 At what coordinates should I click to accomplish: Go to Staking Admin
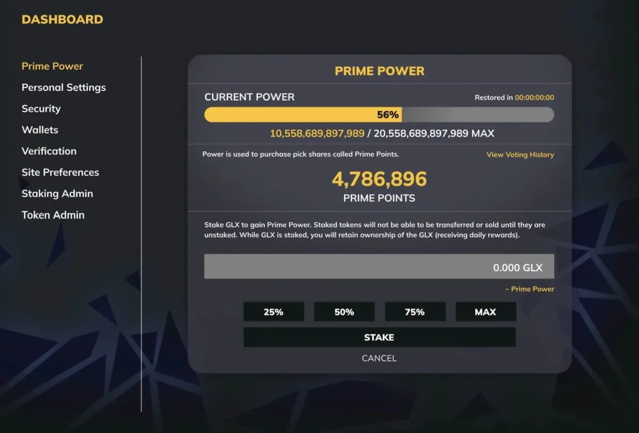tap(57, 193)
